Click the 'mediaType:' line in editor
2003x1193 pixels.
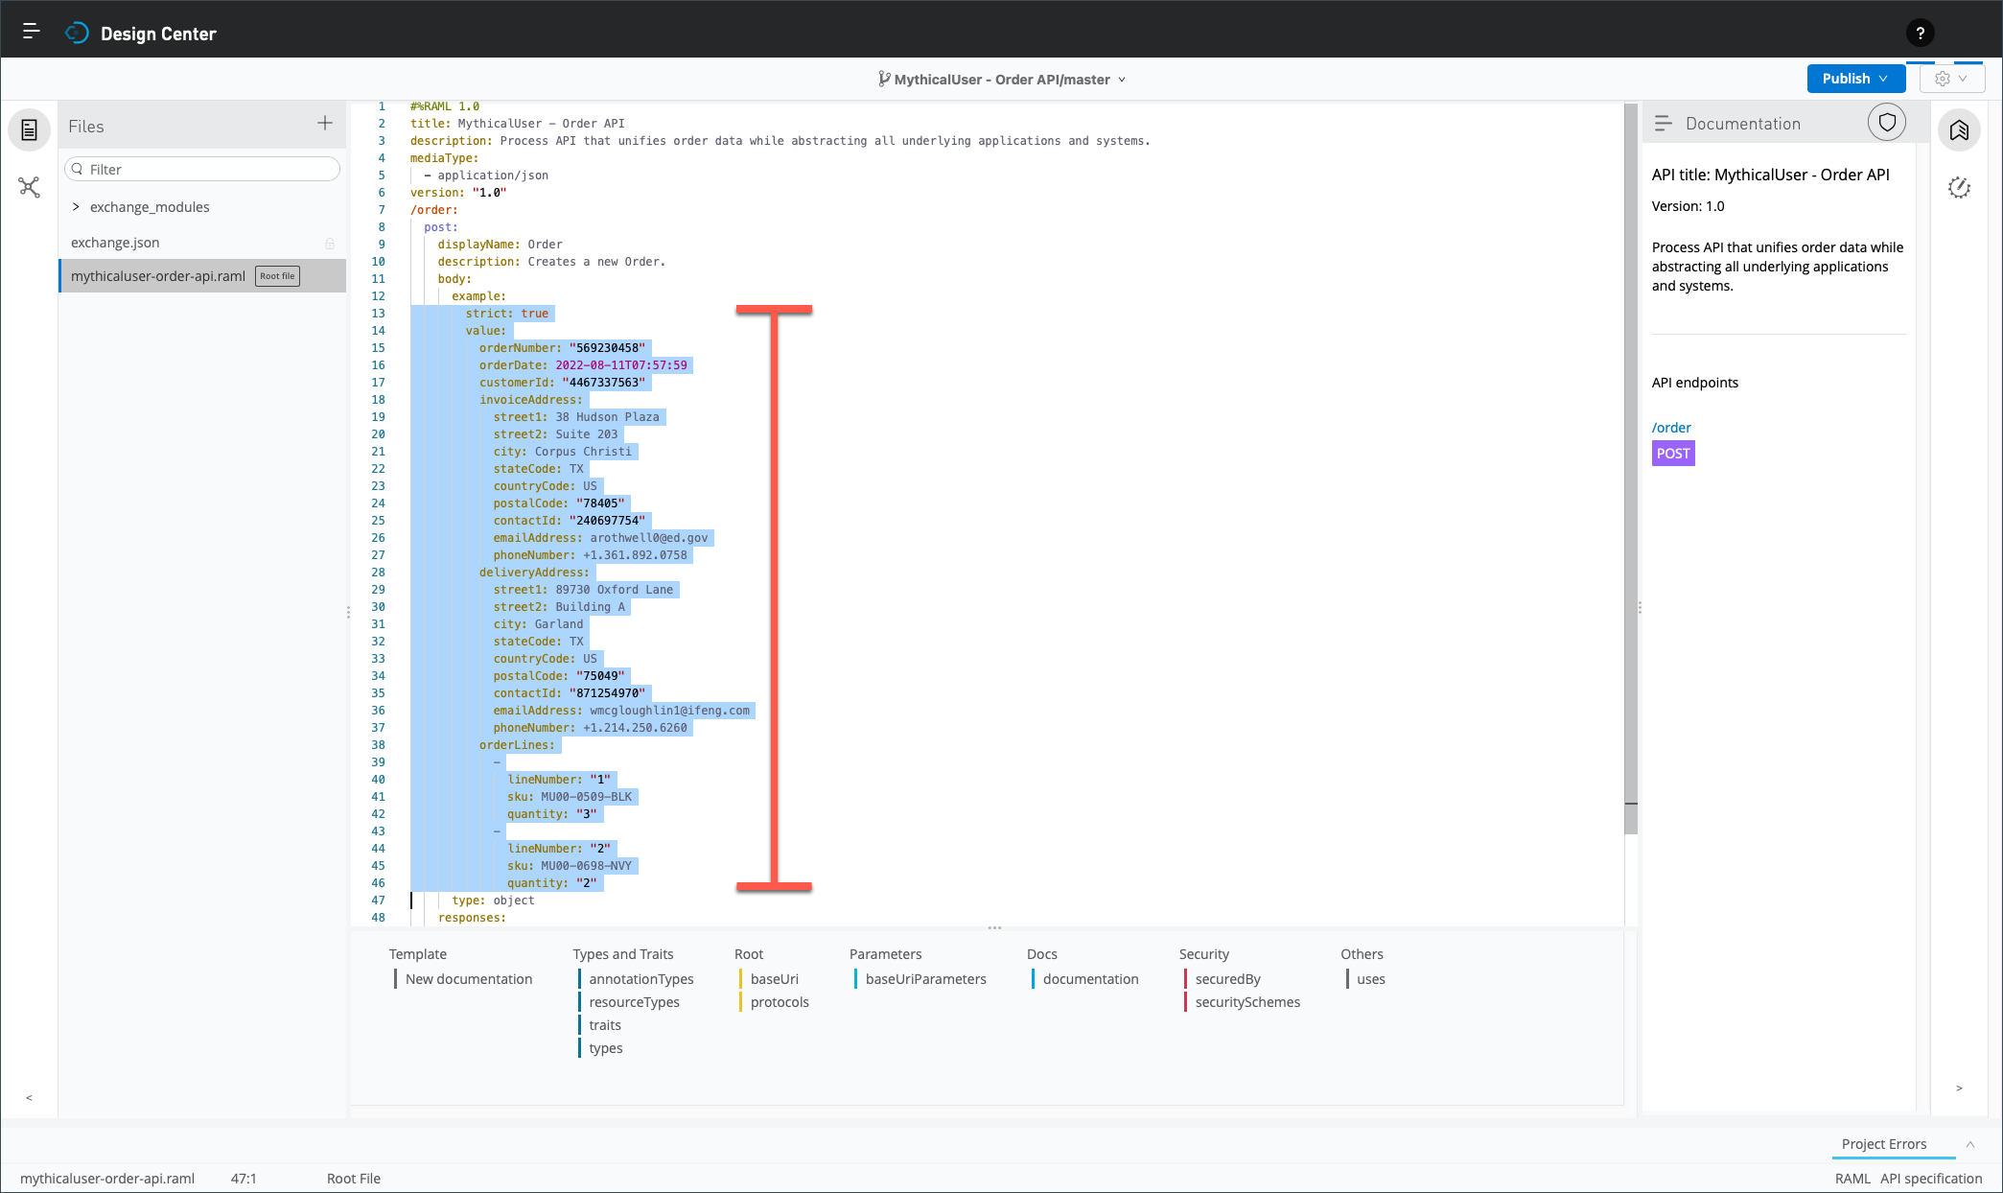point(444,158)
